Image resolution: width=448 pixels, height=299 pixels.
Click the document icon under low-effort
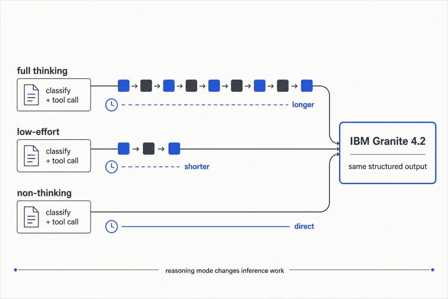coord(31,156)
